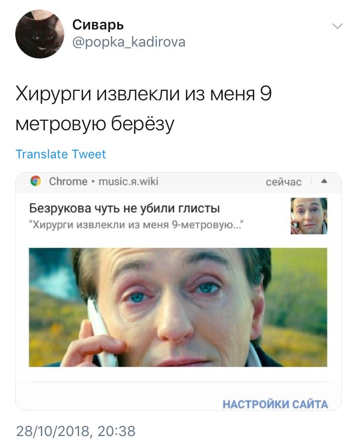The width and height of the screenshot is (357, 447).
Task: Tap the headline Безрукова чуть не убили глисты
Action: [x=124, y=208]
